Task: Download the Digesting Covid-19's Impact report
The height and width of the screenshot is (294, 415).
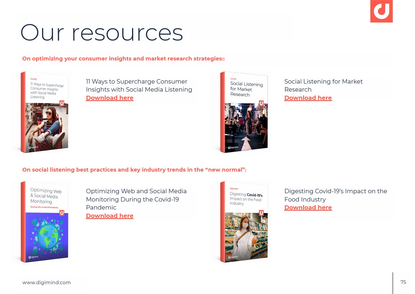Action: (308, 207)
